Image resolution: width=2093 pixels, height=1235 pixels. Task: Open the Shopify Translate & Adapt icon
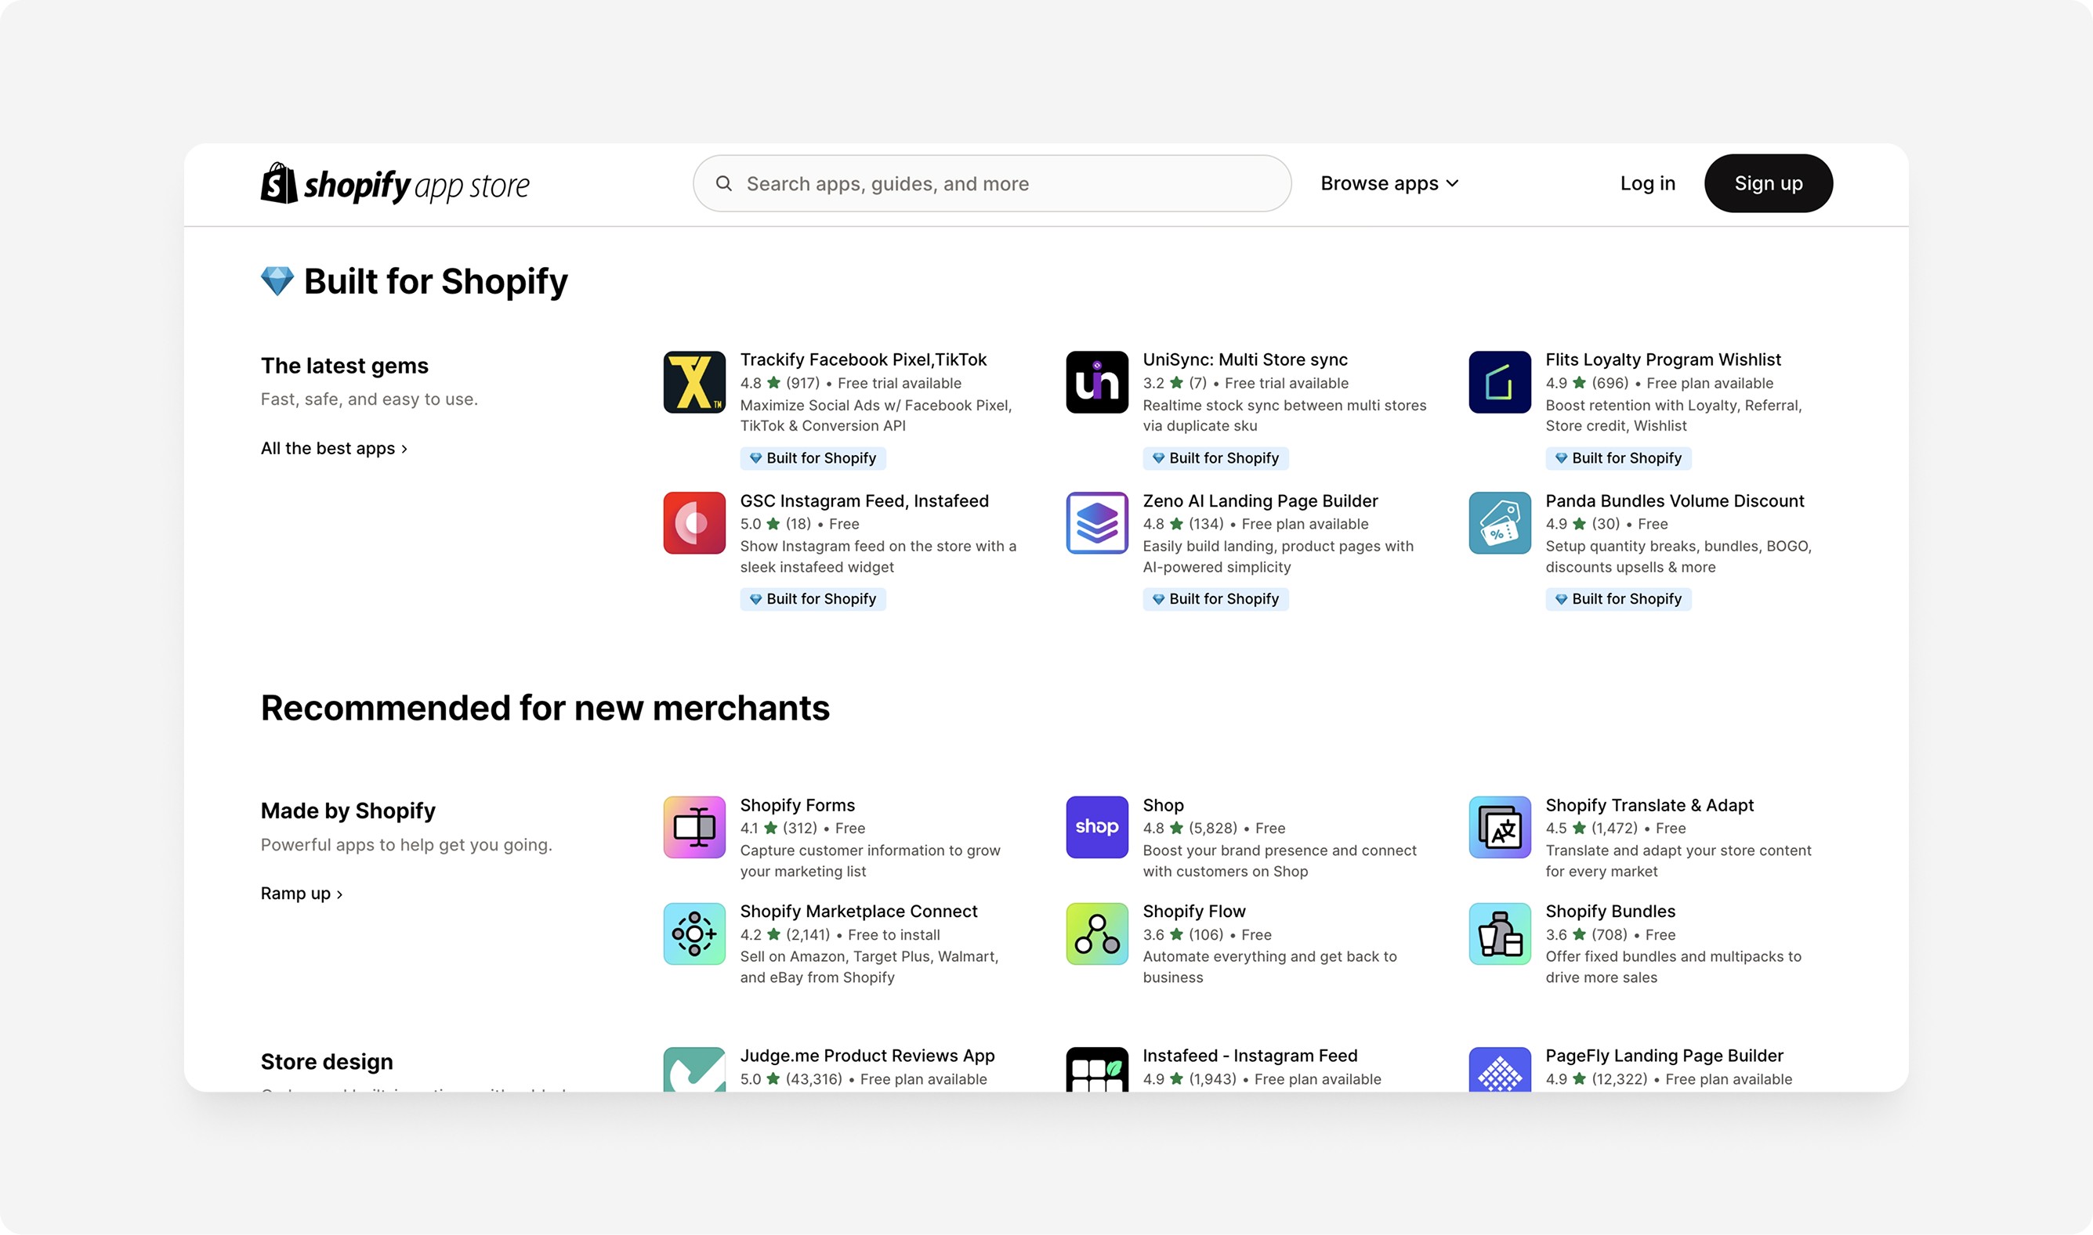[x=1499, y=827]
